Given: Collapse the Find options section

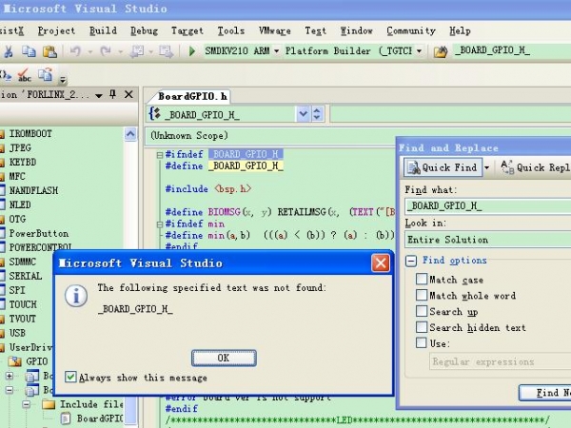Looking at the screenshot, I should [x=411, y=261].
